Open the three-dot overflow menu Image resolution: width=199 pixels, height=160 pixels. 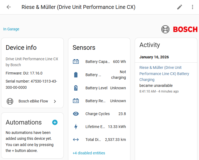click(x=193, y=7)
